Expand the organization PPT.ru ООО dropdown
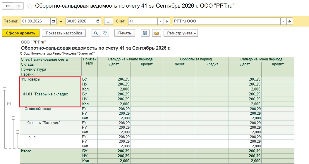This screenshot has width=309, height=164. click(283, 21)
